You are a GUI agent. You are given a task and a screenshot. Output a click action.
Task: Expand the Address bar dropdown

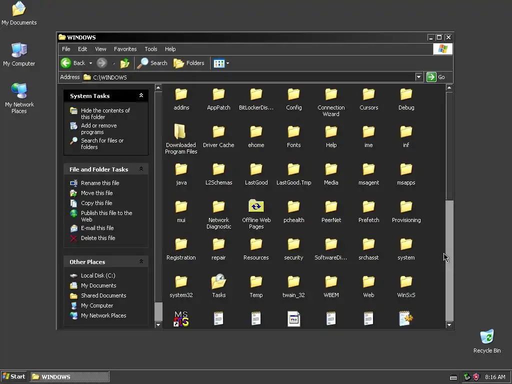point(418,77)
